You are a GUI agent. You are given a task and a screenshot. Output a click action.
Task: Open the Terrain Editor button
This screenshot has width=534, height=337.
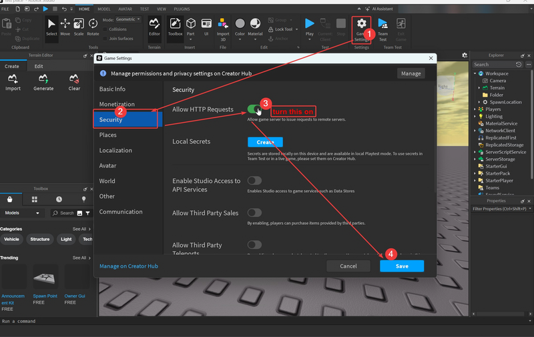tap(154, 27)
